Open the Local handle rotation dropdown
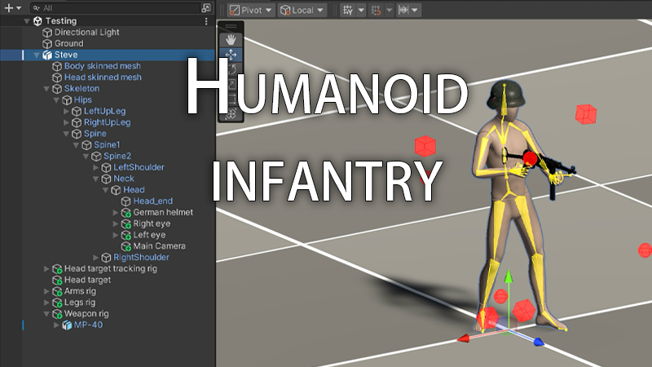652x367 pixels. coord(302,10)
